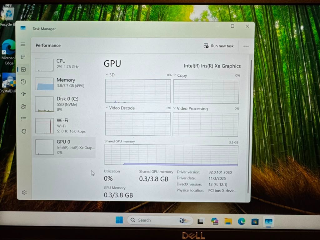Select the Disk 0 (C:) entry

[x=64, y=104]
